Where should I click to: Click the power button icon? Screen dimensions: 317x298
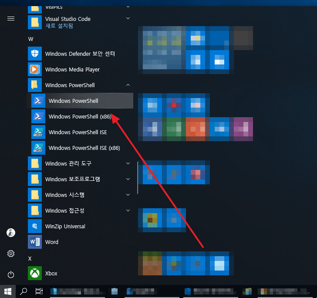tap(11, 274)
